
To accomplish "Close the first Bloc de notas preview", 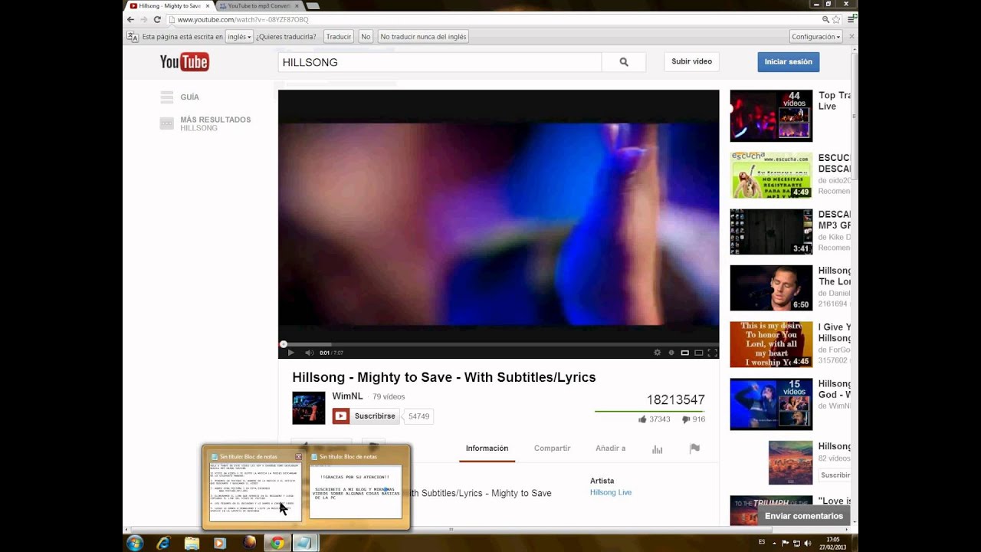I will (x=298, y=456).
